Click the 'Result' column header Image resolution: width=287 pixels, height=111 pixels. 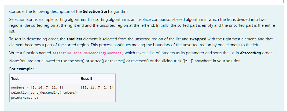tap(86, 79)
